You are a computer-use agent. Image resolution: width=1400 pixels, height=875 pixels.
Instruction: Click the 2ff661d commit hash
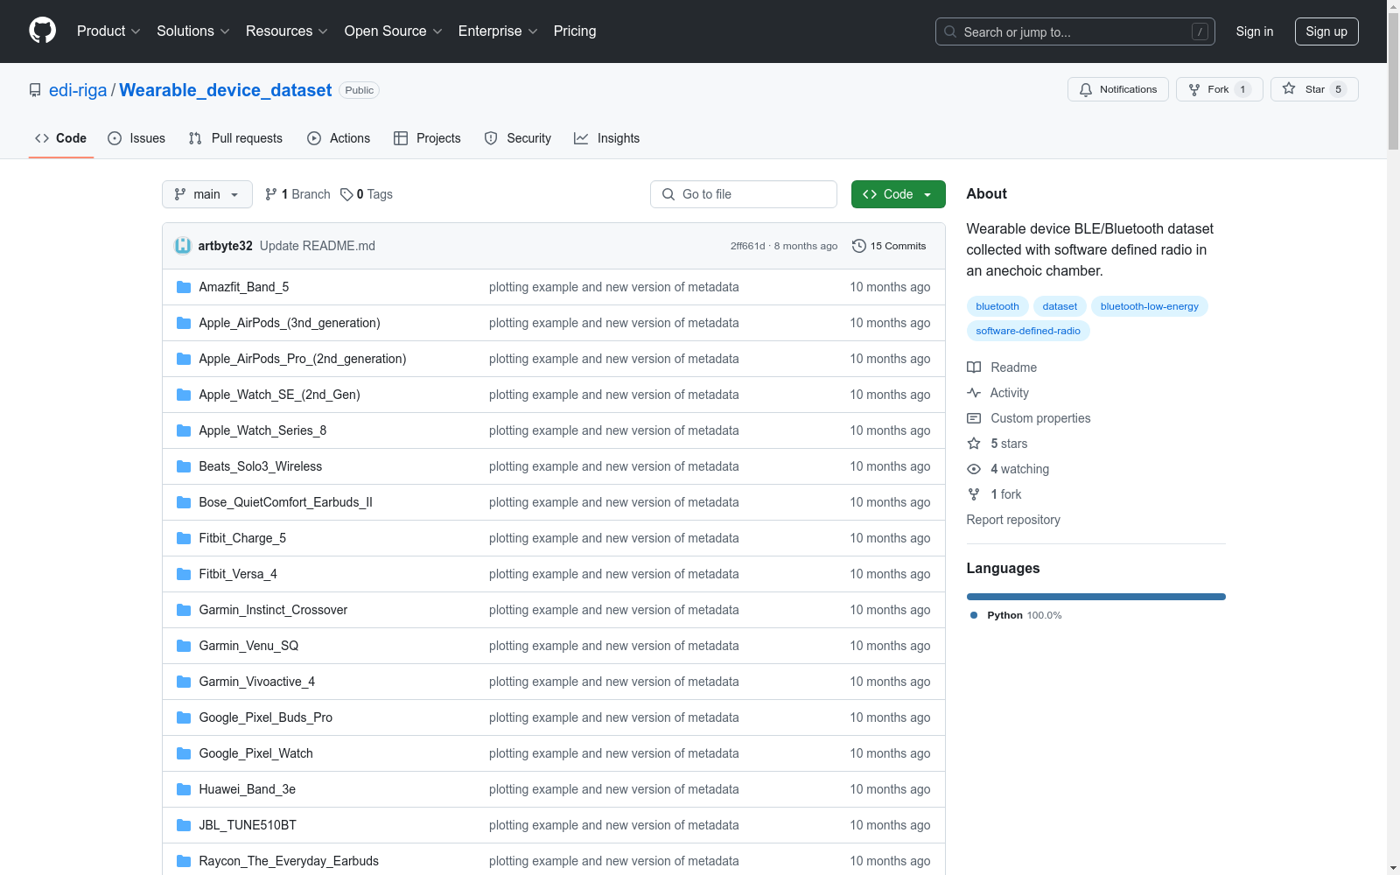pos(747,246)
